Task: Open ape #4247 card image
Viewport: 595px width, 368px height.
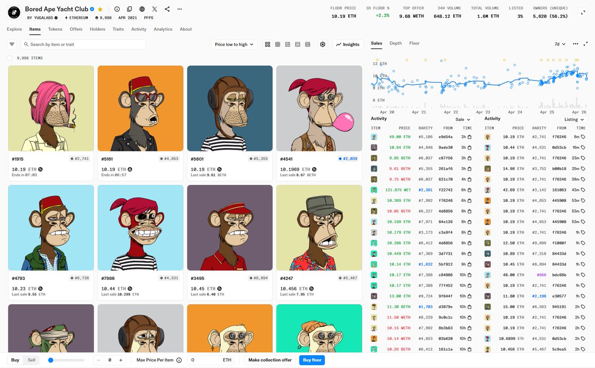Action: tap(319, 228)
